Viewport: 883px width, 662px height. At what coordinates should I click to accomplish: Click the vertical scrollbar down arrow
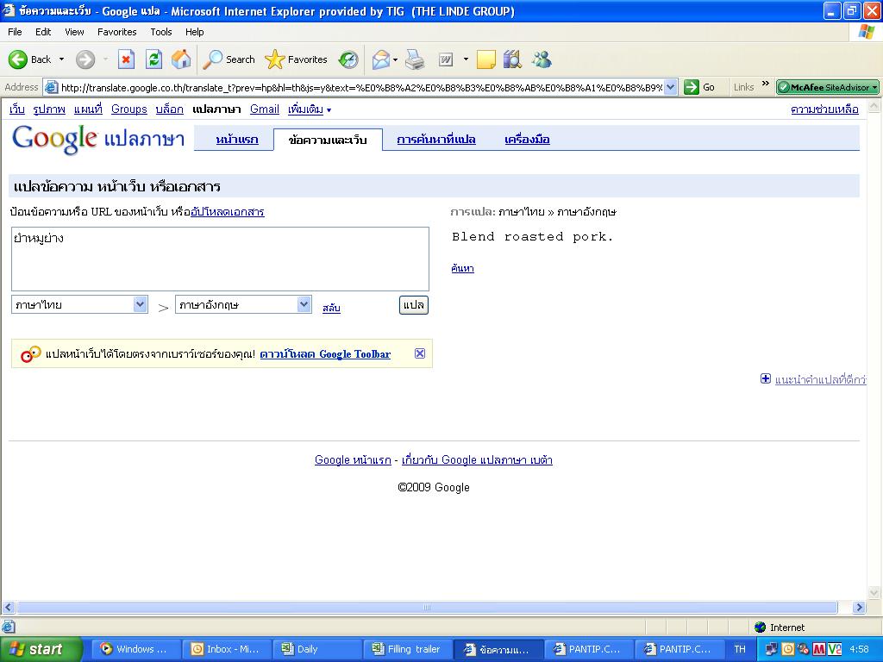coord(874,592)
